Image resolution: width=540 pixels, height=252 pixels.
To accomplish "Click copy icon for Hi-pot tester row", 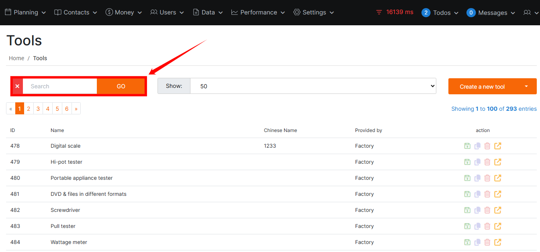I will coord(477,162).
